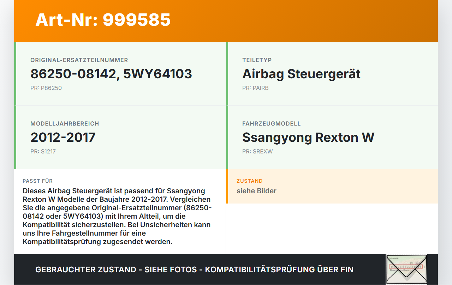Click the Ssangyong Rexton W vehicle model
Viewport: 452px width, 285px height.
pyautogui.click(x=308, y=137)
